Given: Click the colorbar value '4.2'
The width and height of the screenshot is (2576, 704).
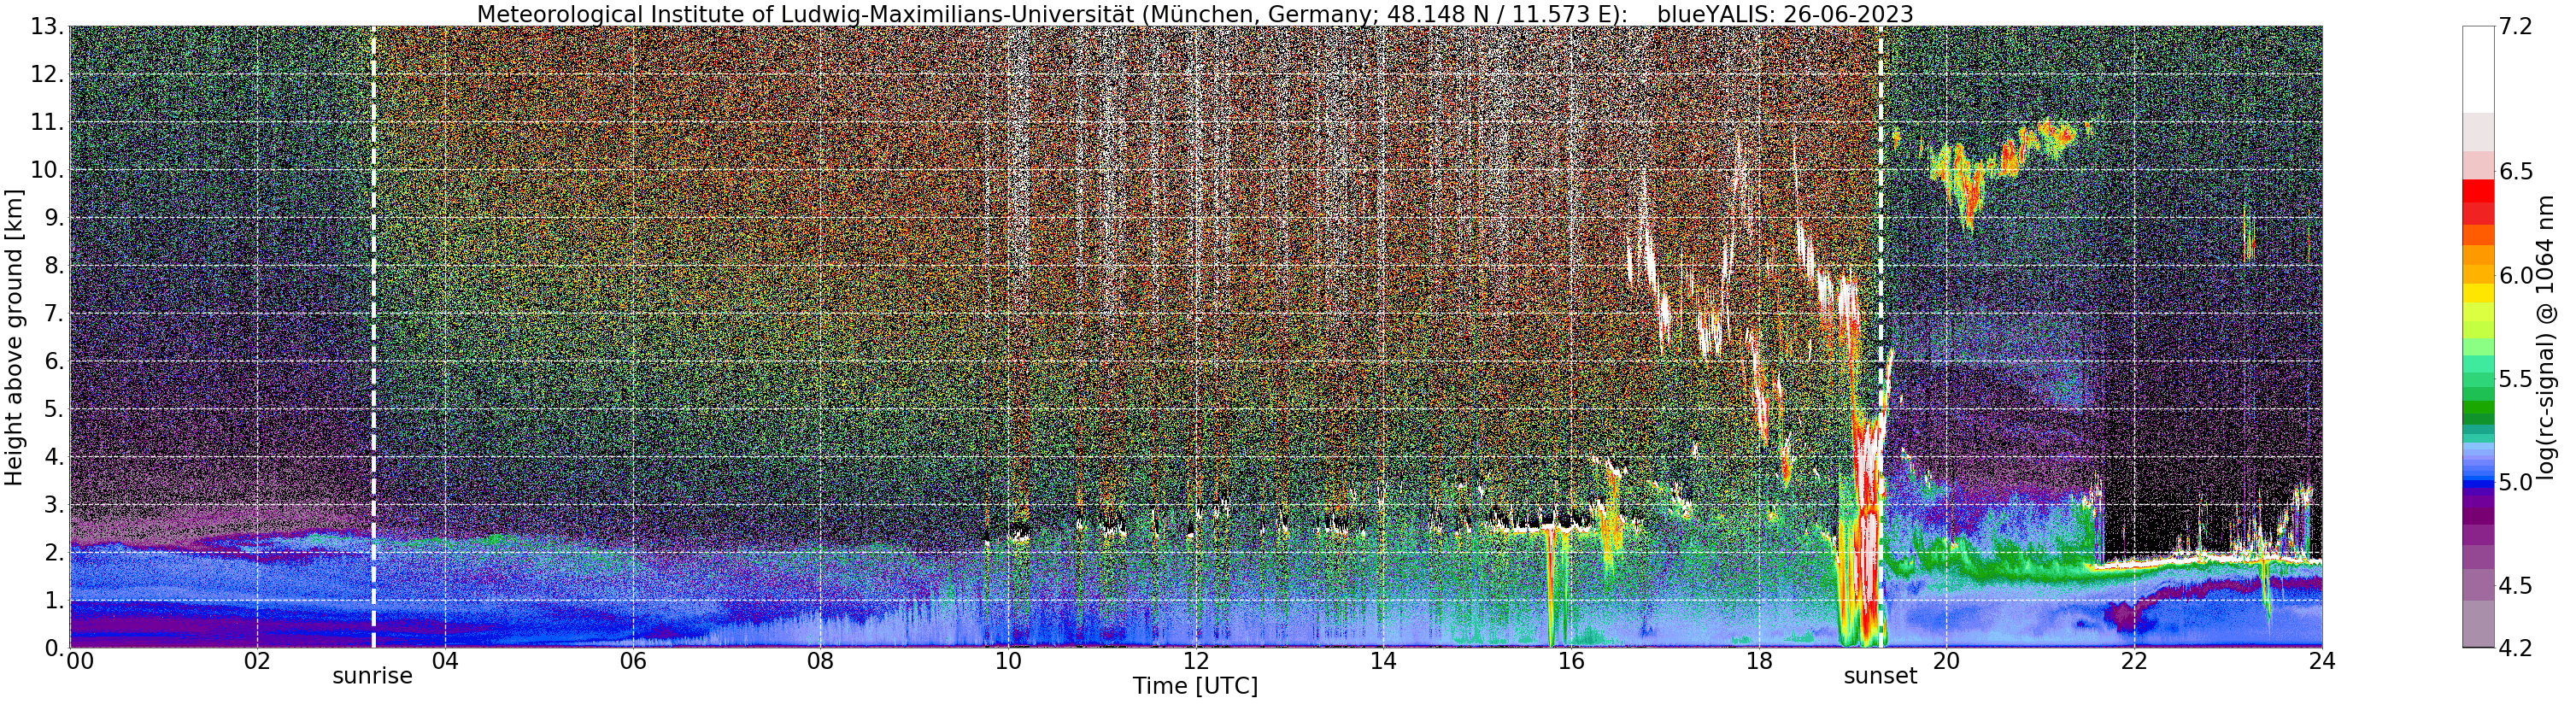Looking at the screenshot, I should (2515, 649).
